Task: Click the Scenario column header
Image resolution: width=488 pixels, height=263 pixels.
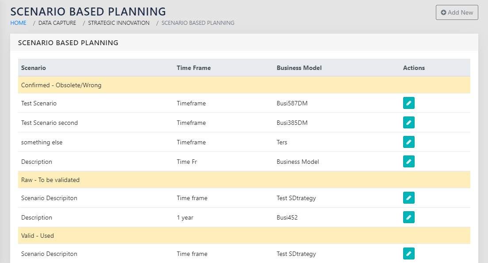Action: [x=34, y=68]
